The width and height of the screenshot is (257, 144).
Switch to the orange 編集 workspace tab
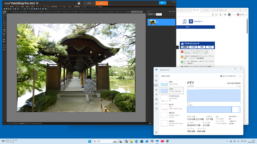click(102, 3)
